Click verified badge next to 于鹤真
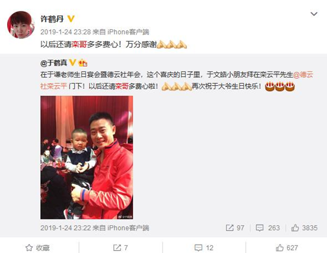Image resolution: width=327 pixels, height=253 pixels. (73, 63)
